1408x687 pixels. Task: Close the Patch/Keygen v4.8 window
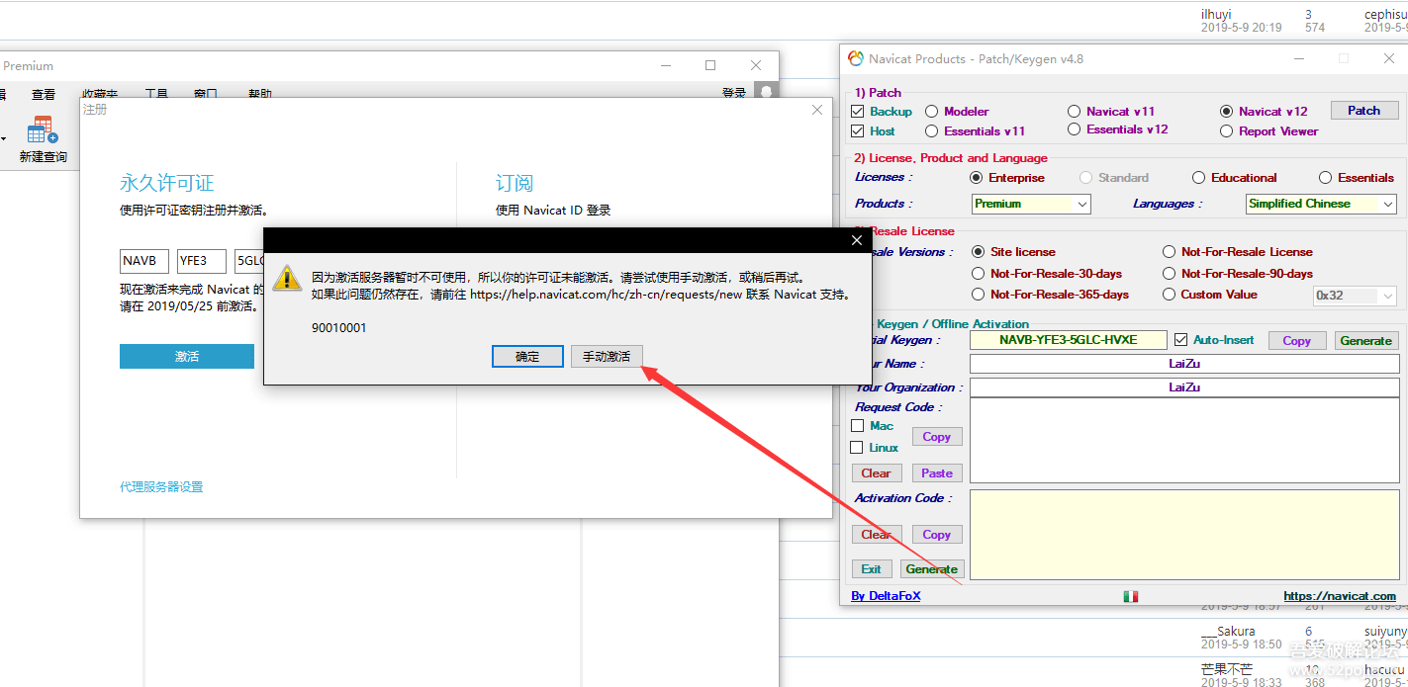coord(1389,58)
